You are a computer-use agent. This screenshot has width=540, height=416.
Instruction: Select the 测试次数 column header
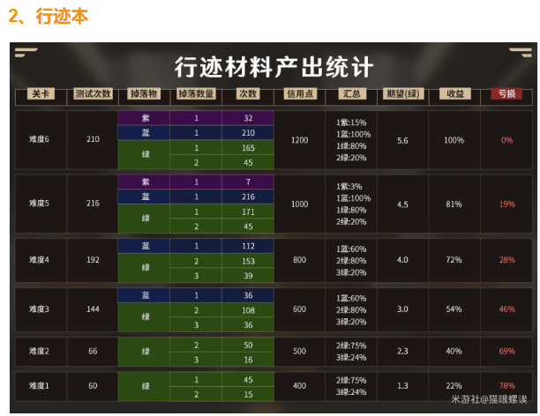pos(94,93)
